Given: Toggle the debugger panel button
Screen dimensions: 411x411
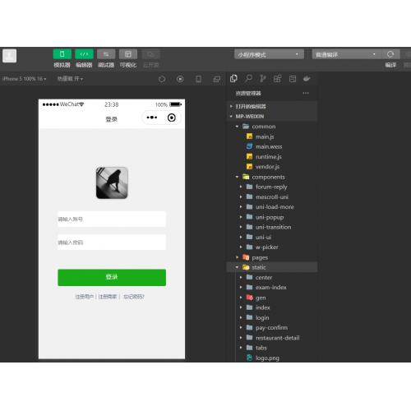Looking at the screenshot, I should (x=106, y=54).
